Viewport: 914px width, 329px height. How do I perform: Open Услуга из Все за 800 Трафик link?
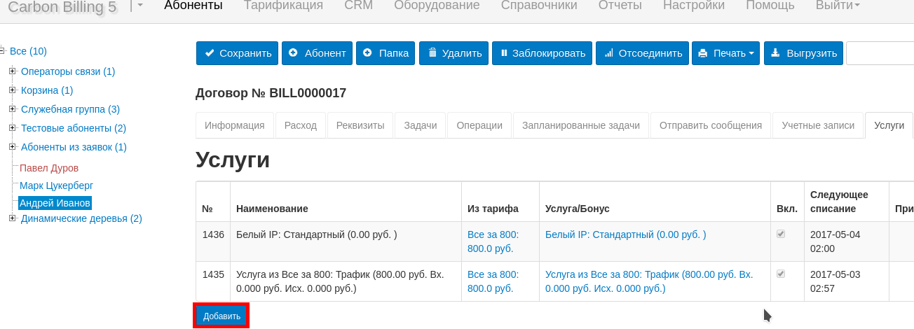[649, 281]
